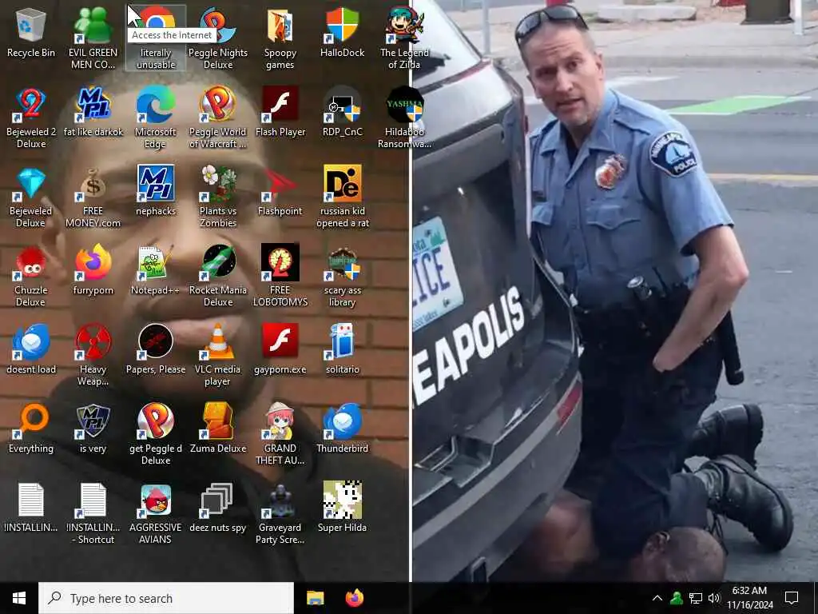Open the notification center icon
This screenshot has height=614, width=818.
(792, 598)
